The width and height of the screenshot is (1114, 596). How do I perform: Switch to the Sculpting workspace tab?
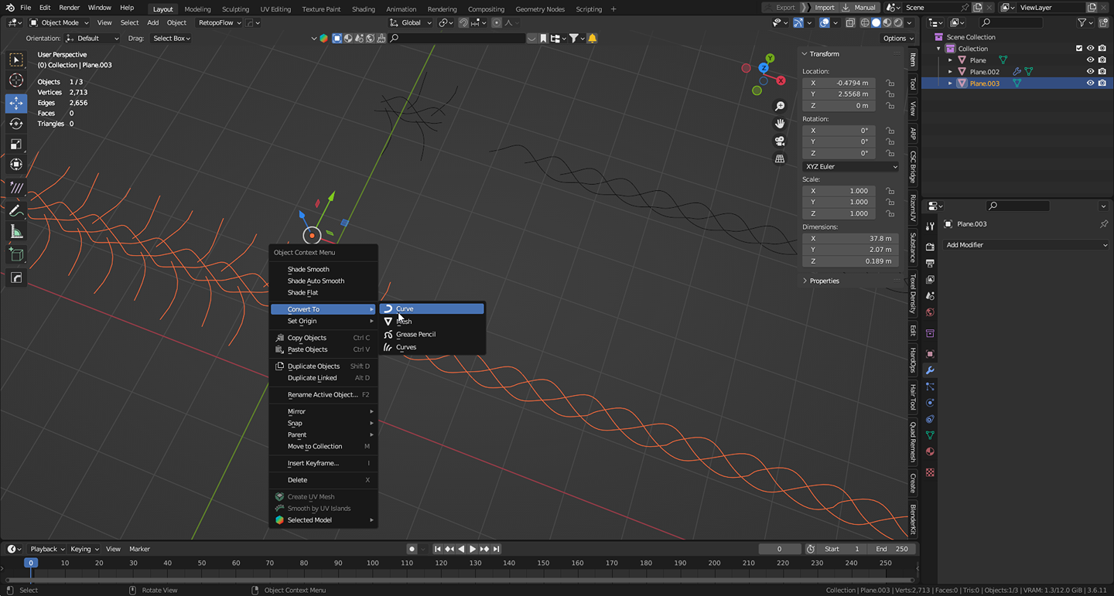tap(235, 9)
